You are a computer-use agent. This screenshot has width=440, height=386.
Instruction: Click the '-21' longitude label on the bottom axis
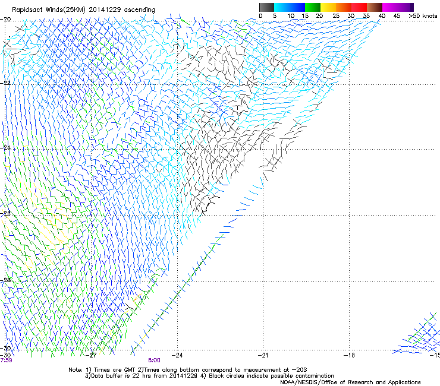(x=263, y=355)
